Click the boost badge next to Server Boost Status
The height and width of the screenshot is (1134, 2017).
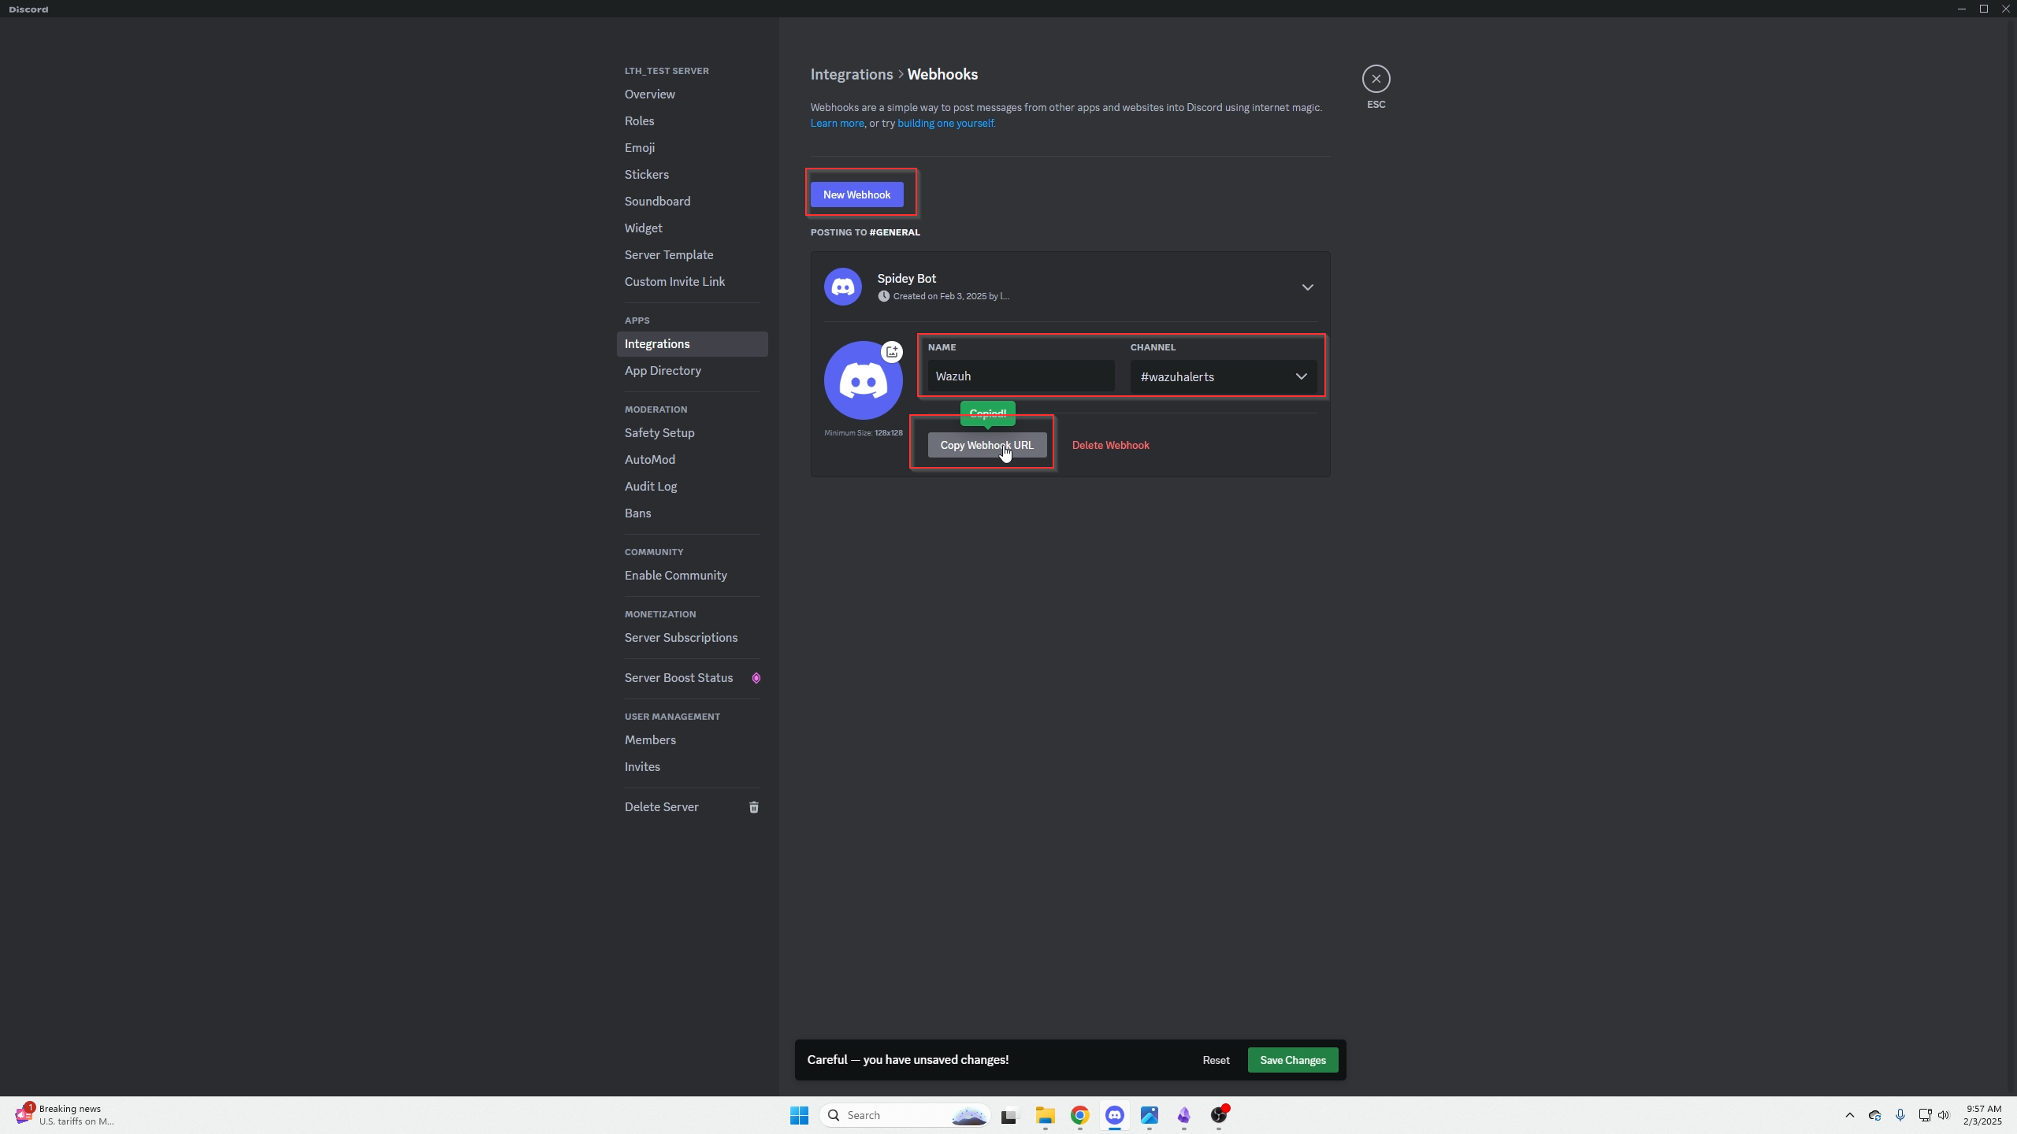pyautogui.click(x=756, y=677)
